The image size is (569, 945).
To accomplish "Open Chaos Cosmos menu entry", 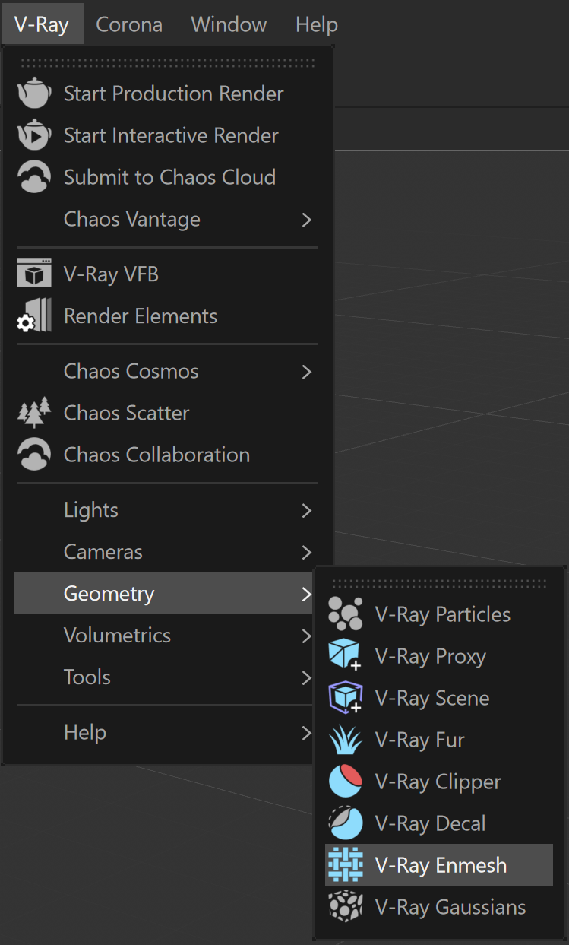I will tap(166, 371).
